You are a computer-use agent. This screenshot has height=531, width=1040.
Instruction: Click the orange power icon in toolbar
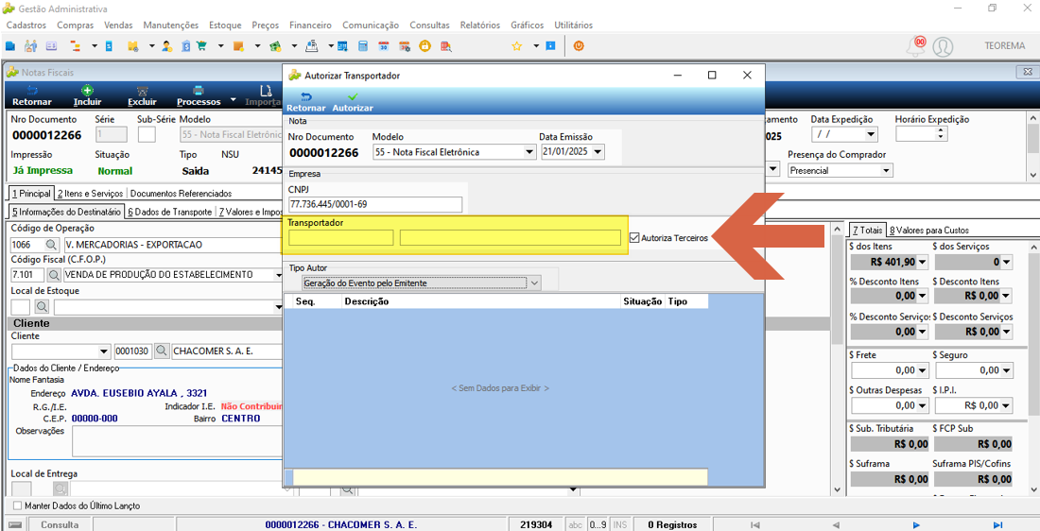point(579,46)
